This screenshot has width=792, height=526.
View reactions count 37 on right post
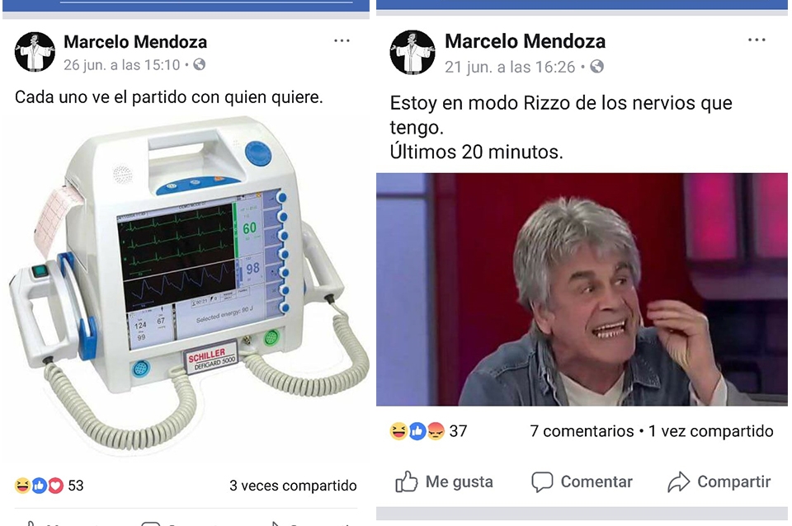click(x=428, y=431)
